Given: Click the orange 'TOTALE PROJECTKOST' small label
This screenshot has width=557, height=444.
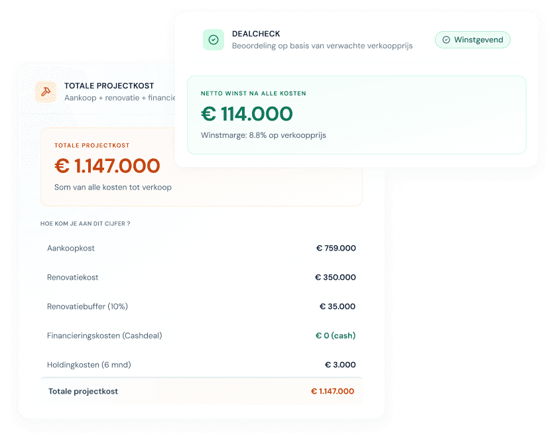Looking at the screenshot, I should pyautogui.click(x=92, y=146).
